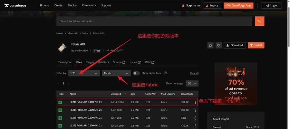
Task: Open three-dot menu for Fabric API 0.100.7
Action: click(x=195, y=102)
